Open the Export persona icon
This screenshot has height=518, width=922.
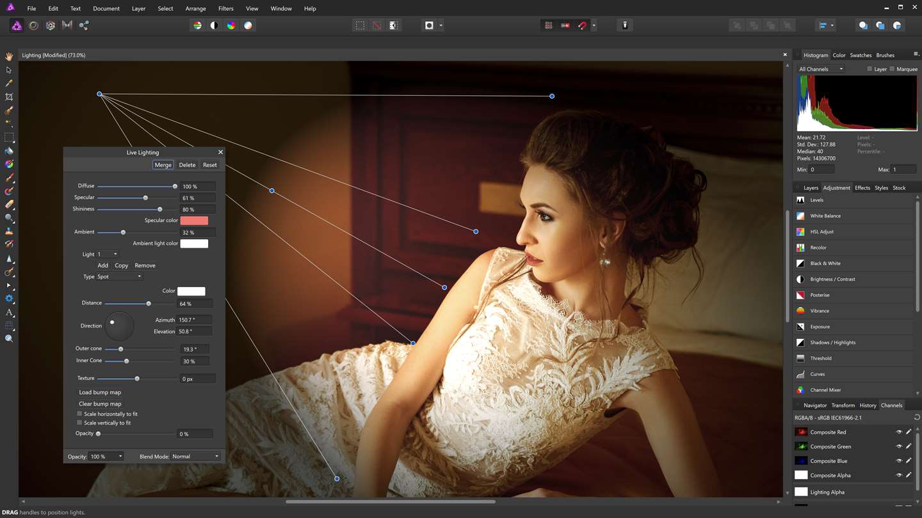pyautogui.click(x=84, y=26)
